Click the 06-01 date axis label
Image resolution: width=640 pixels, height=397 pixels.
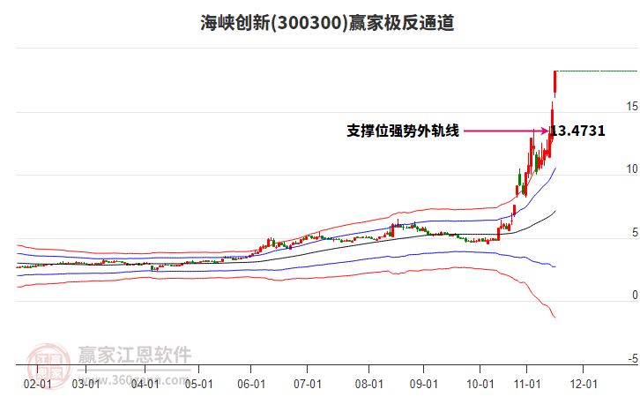251,385
